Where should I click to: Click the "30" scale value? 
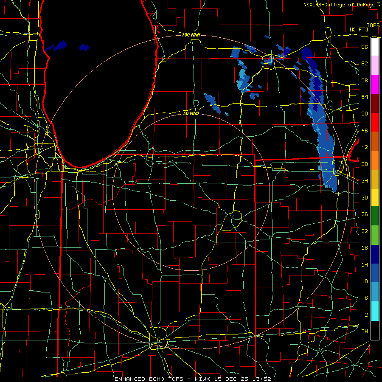(x=365, y=197)
